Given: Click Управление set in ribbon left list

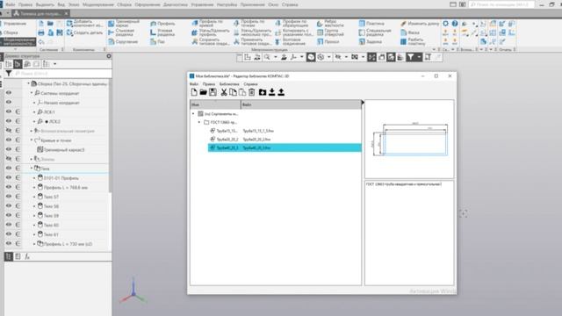Looking at the screenshot, I should point(16,24).
